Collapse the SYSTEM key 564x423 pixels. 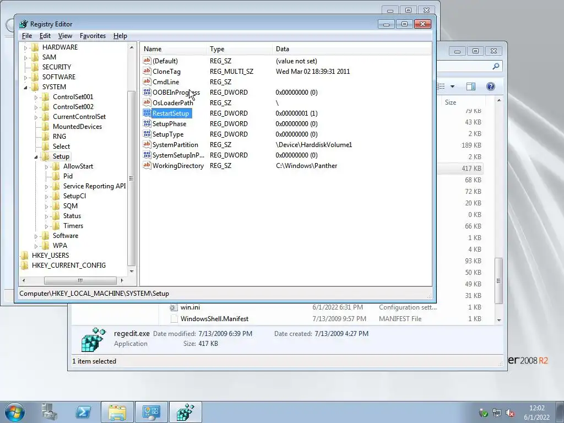click(x=25, y=88)
